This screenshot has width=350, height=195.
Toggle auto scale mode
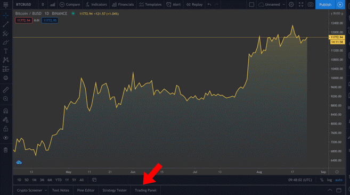point(339,180)
